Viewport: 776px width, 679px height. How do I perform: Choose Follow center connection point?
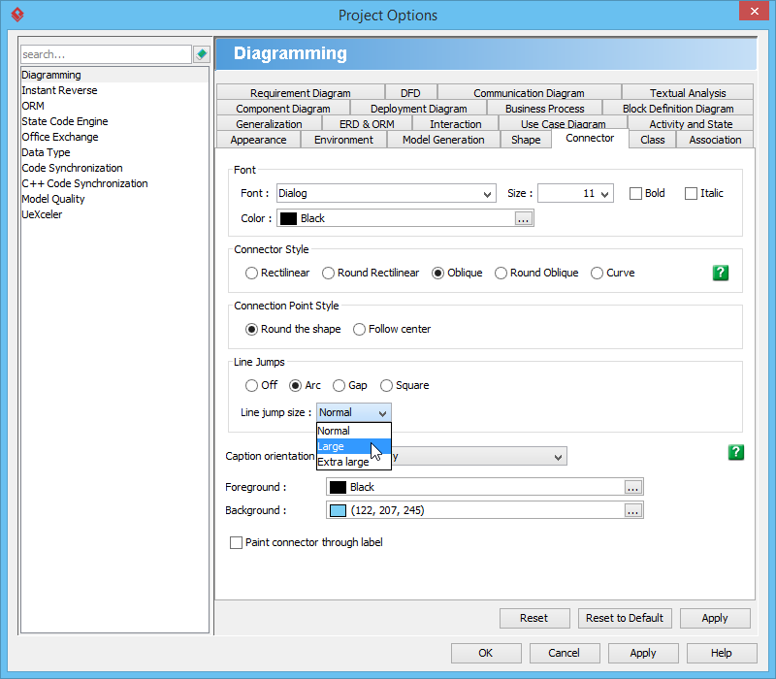pyautogui.click(x=359, y=329)
